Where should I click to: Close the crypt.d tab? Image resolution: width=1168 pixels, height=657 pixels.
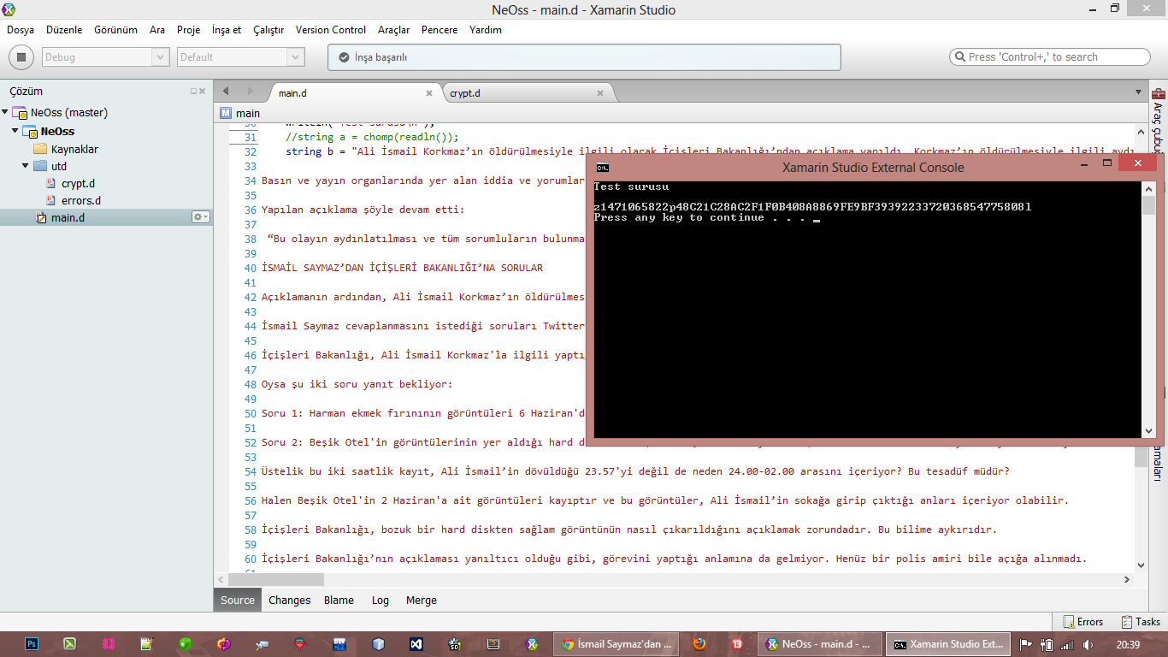coord(600,93)
